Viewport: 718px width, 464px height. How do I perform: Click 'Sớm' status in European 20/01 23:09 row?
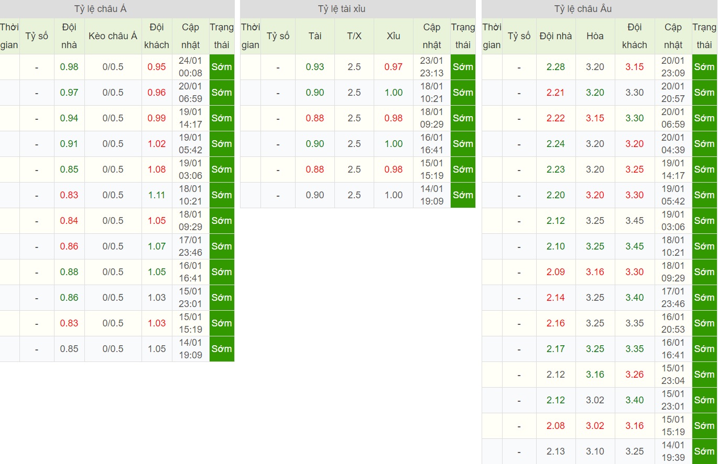704,67
